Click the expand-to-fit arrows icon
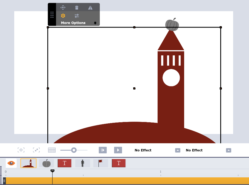 (36, 150)
